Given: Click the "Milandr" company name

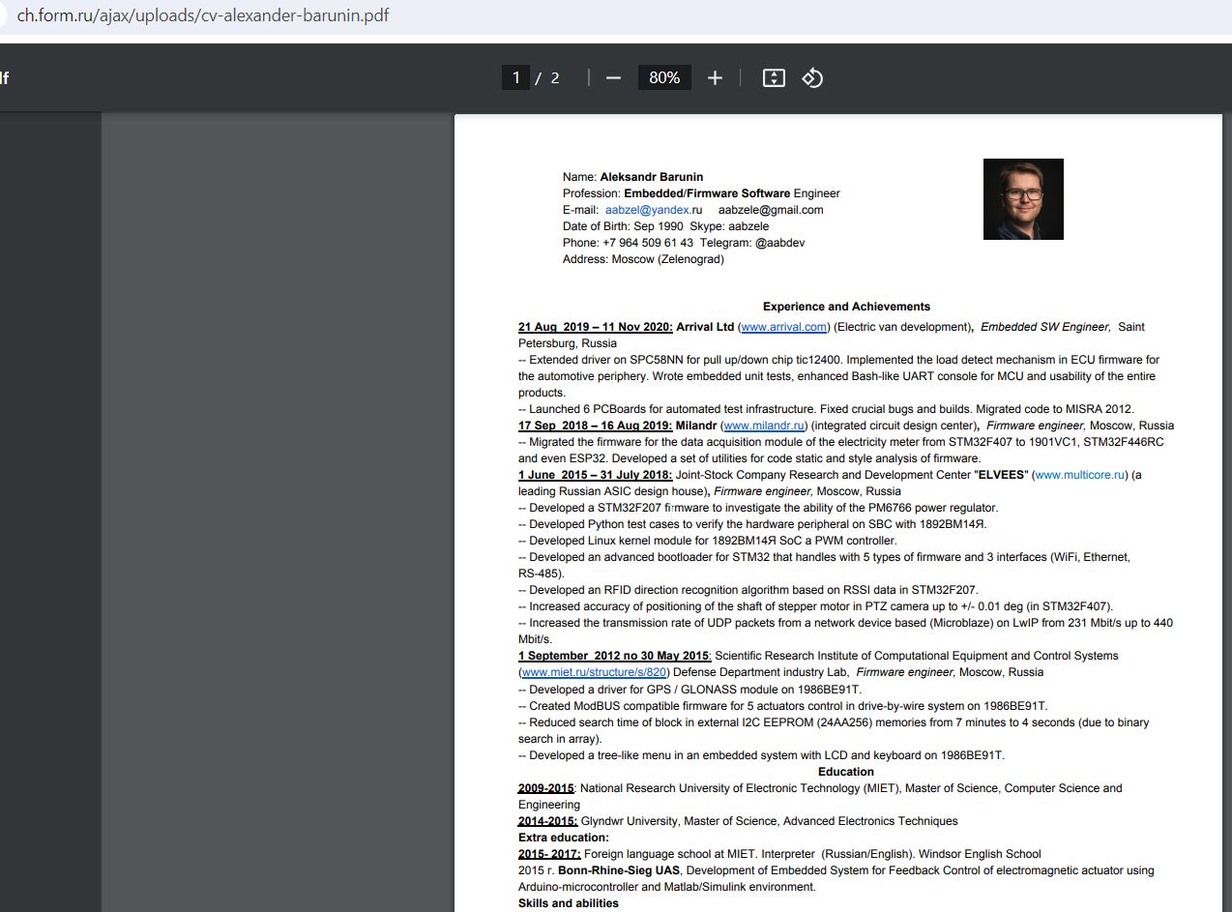Looking at the screenshot, I should tap(696, 426).
